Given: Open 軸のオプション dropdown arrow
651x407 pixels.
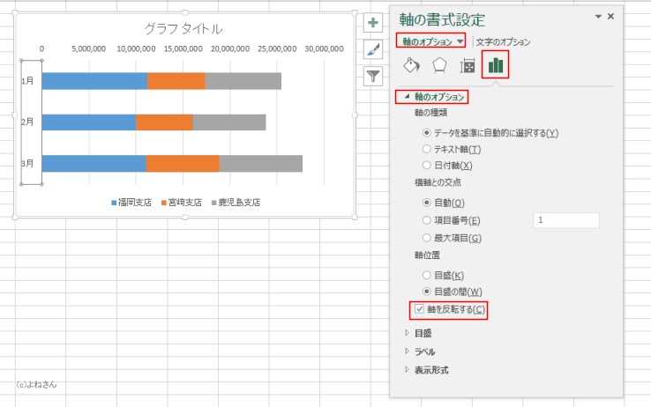Looking at the screenshot, I should 460,41.
